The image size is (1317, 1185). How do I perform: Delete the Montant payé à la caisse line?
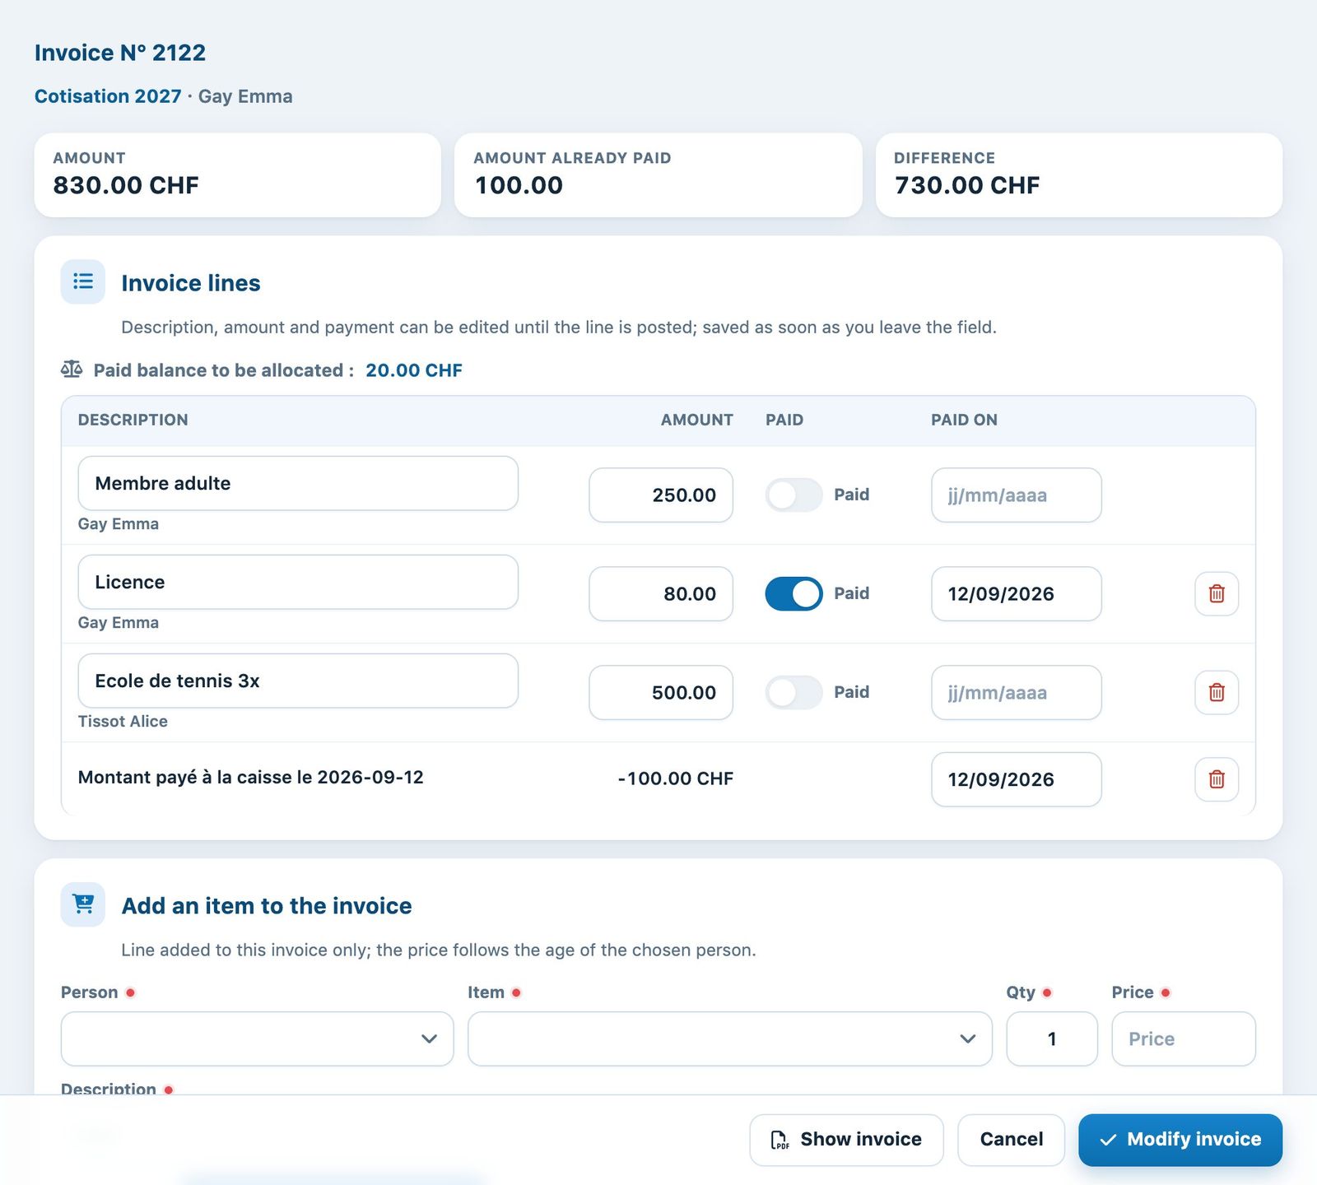pyautogui.click(x=1217, y=778)
